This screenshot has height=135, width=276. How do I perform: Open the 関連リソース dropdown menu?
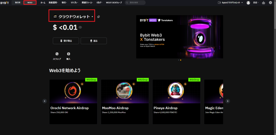coord(87,3)
